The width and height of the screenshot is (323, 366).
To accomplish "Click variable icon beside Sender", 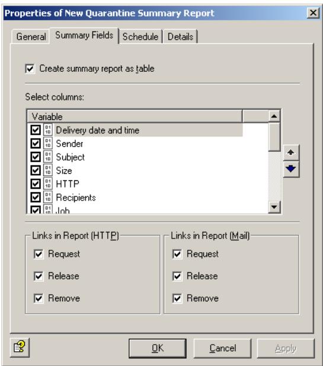I will (x=48, y=143).
